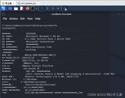Click the text Microsoft Windows 7
This screenshot has height=98, width=125.
(39, 36)
